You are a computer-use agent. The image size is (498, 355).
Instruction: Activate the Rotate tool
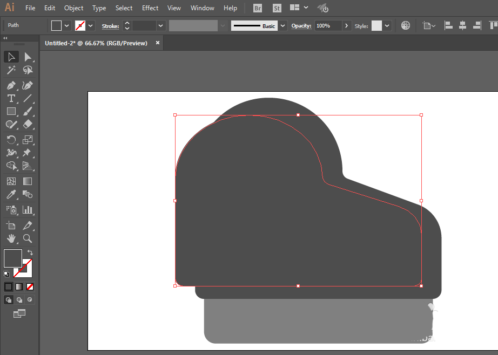(x=11, y=140)
